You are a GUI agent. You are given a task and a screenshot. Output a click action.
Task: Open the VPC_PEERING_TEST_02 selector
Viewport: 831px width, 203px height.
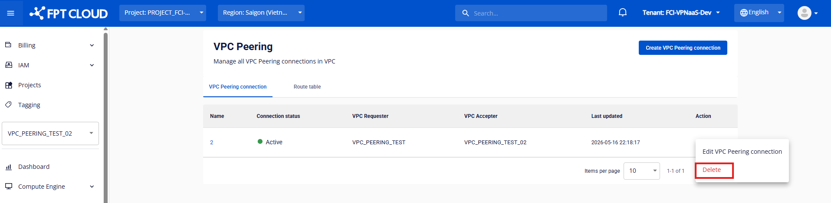point(50,133)
